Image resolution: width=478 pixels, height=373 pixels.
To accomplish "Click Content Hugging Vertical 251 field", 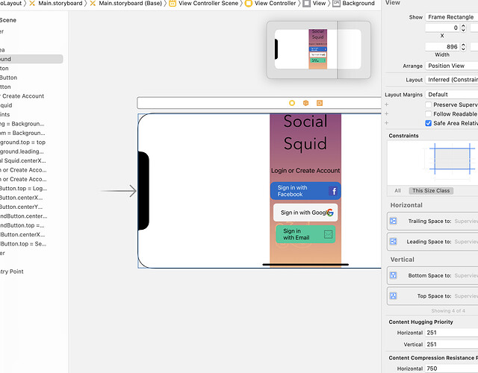I will 451,344.
